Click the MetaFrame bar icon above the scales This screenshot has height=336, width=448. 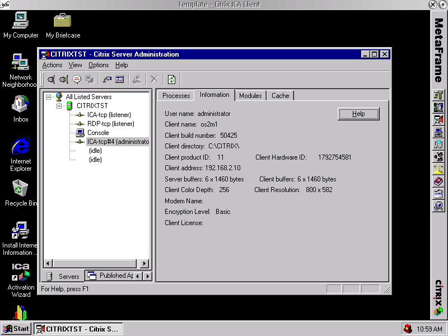pos(438,157)
